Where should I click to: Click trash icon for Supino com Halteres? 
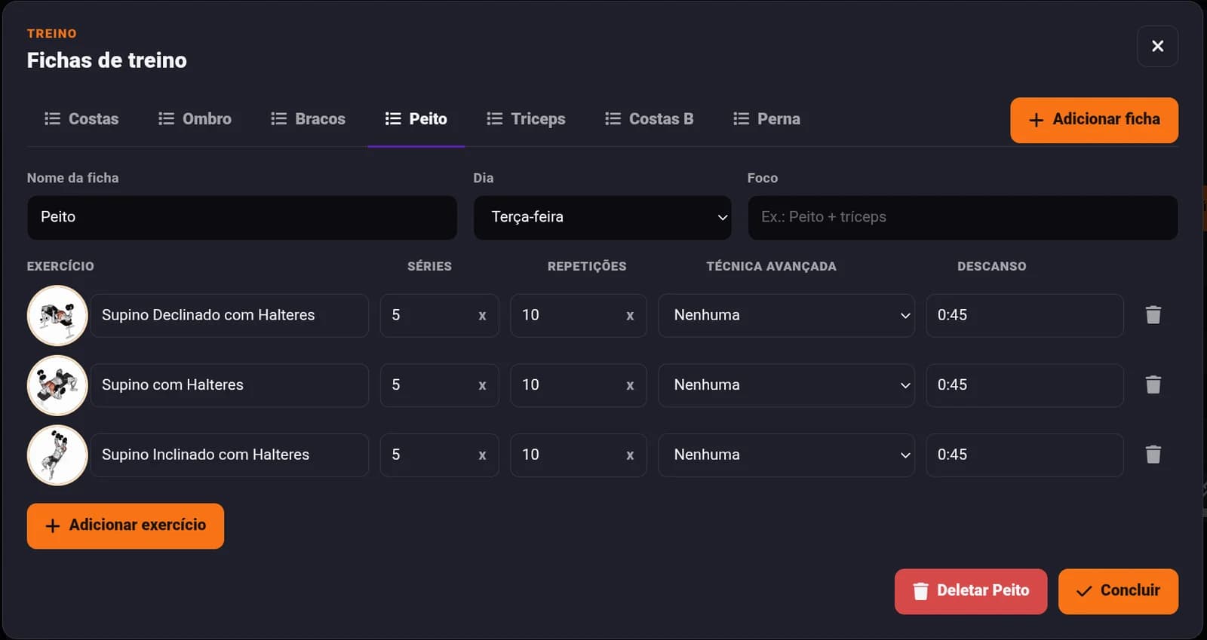pyautogui.click(x=1153, y=385)
